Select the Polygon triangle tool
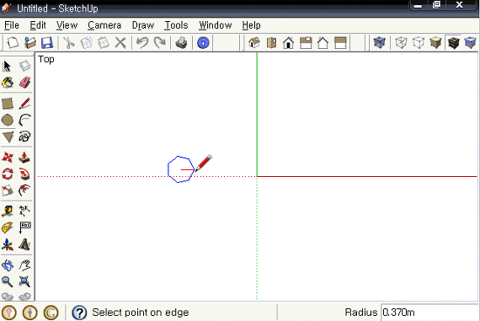480x321 pixels. coord(8,137)
